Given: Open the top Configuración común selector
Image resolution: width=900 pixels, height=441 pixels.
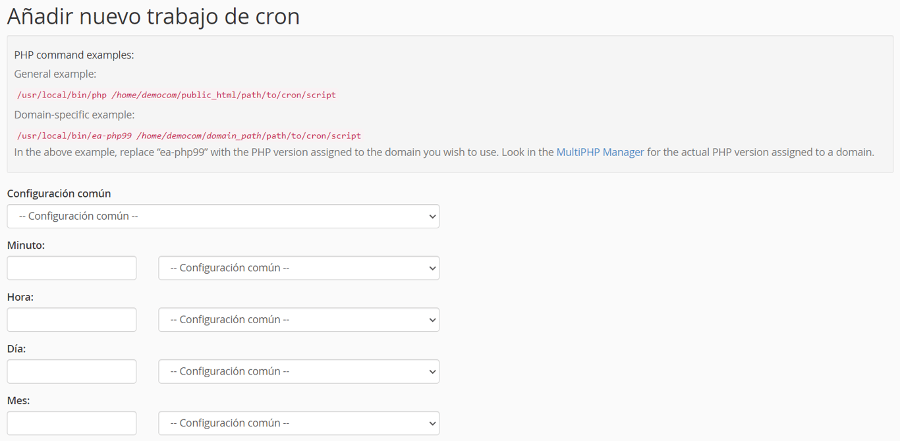Looking at the screenshot, I should [x=223, y=216].
